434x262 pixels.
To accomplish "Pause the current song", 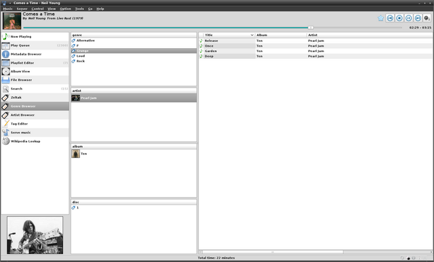I will 408,18.
